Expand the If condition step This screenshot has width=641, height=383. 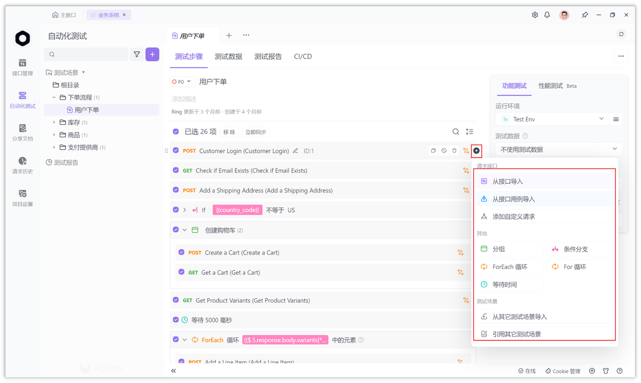tap(185, 210)
